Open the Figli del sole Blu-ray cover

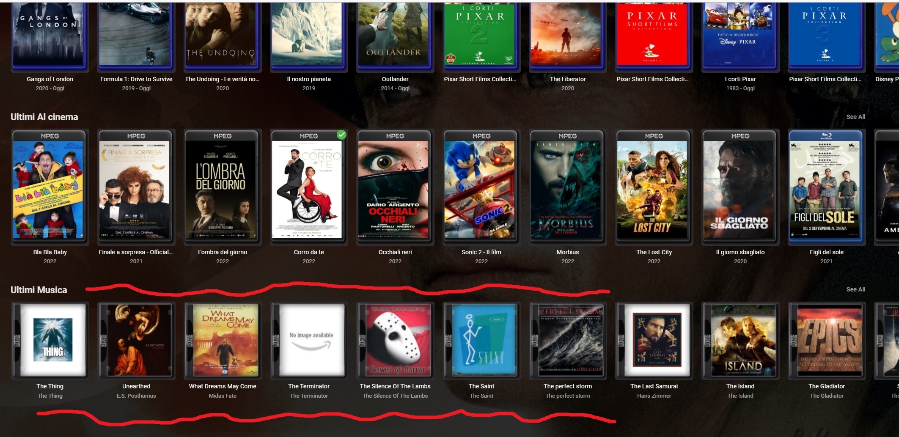click(x=827, y=186)
